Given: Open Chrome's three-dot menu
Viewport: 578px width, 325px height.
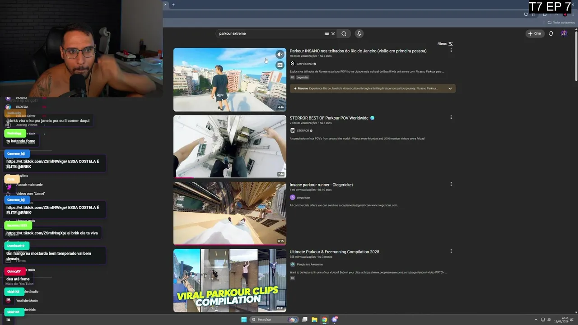Looking at the screenshot, I should (x=573, y=14).
